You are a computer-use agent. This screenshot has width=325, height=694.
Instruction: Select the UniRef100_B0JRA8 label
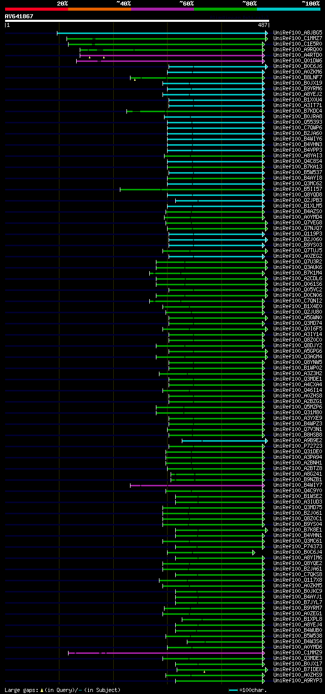click(298, 117)
